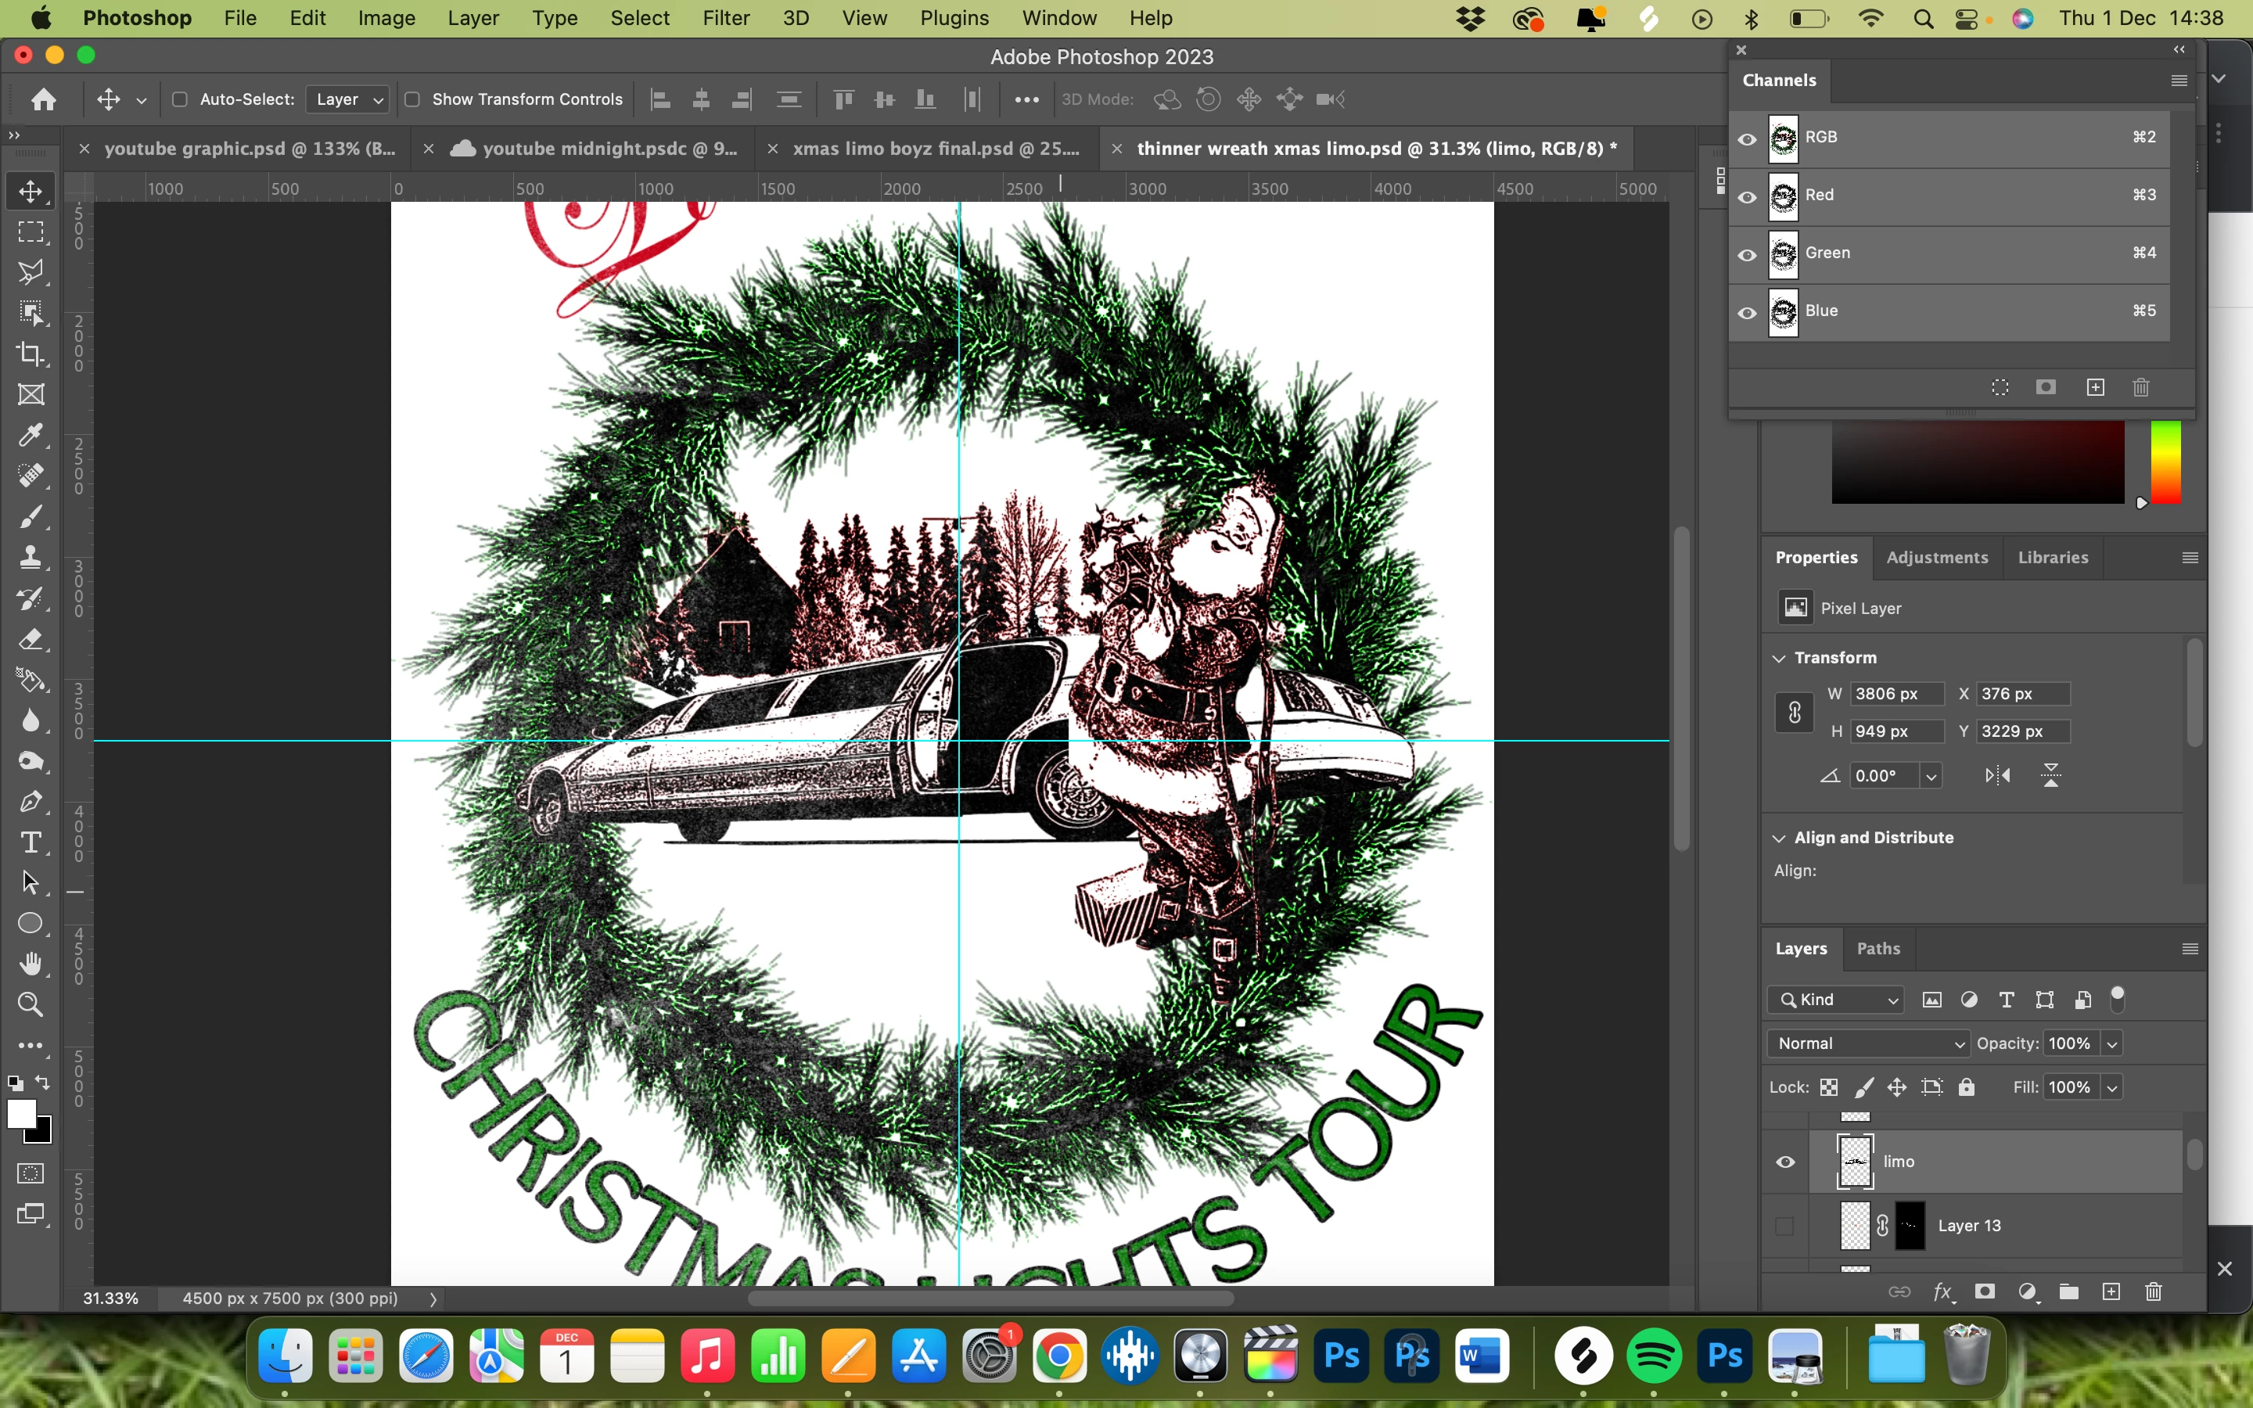
Task: Enable the Auto-Select checkbox
Action: [181, 99]
